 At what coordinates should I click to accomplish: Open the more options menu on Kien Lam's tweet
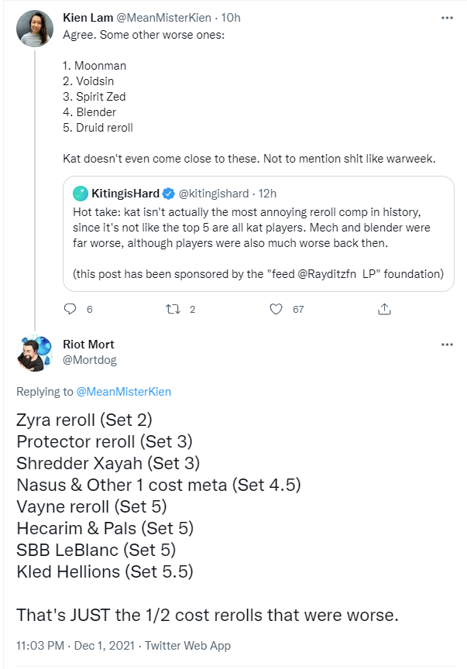[x=447, y=16]
